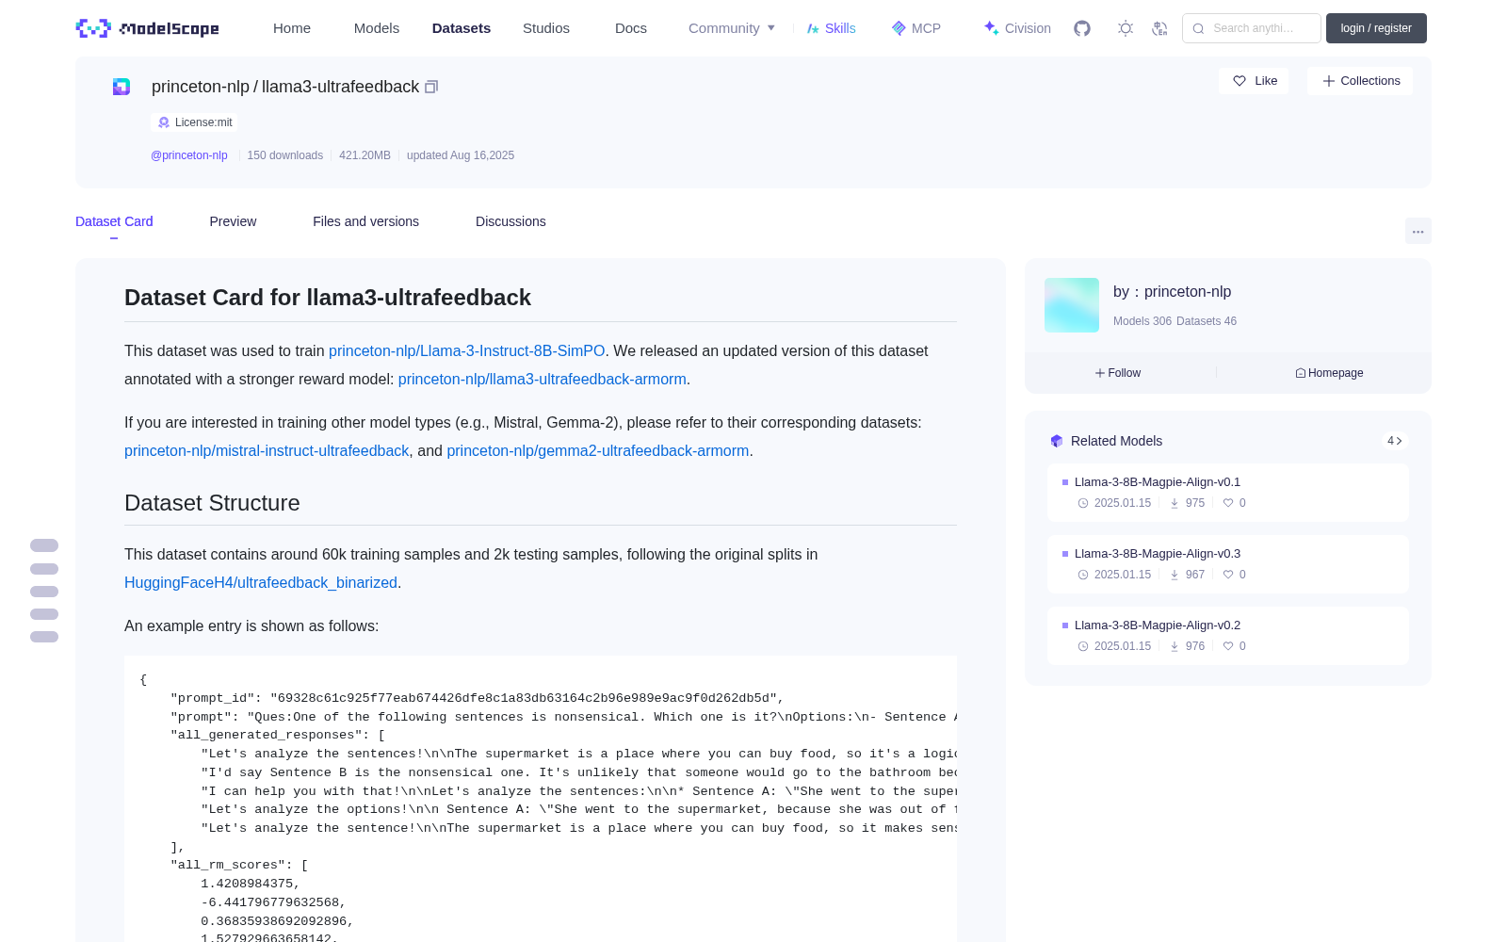Click 'updated Aug 16,2025' text
The height and width of the screenshot is (942, 1507).
click(461, 155)
